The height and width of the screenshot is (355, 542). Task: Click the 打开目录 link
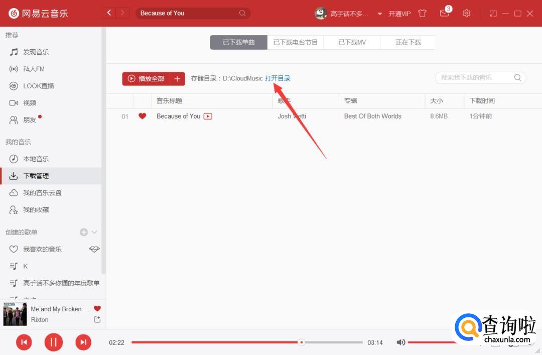click(278, 78)
